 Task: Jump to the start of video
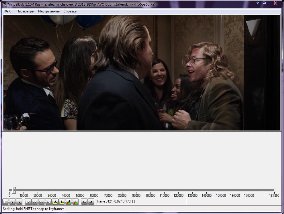point(28,202)
